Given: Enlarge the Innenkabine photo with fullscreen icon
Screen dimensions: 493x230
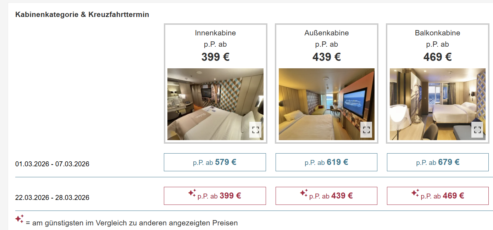Looking at the screenshot, I should coord(256,130).
